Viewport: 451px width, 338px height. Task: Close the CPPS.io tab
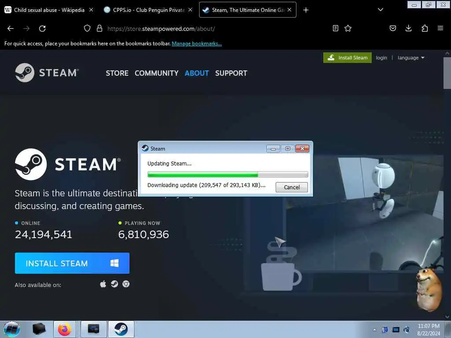tap(190, 10)
